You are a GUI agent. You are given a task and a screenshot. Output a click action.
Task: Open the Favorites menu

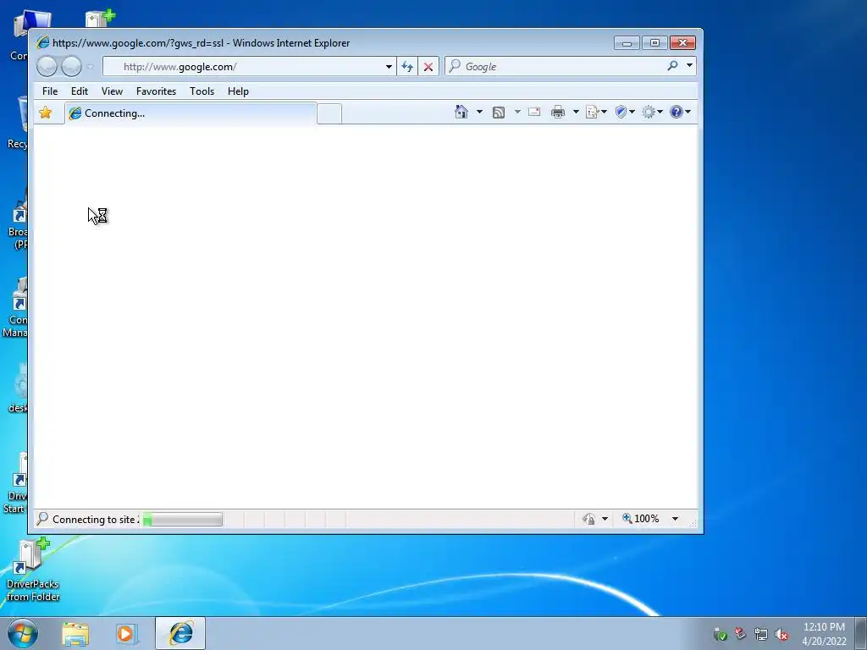(156, 91)
